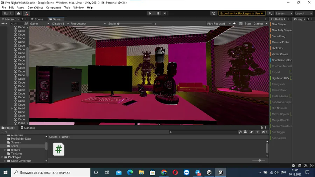Select the script folder in Project tree

(x=14, y=146)
